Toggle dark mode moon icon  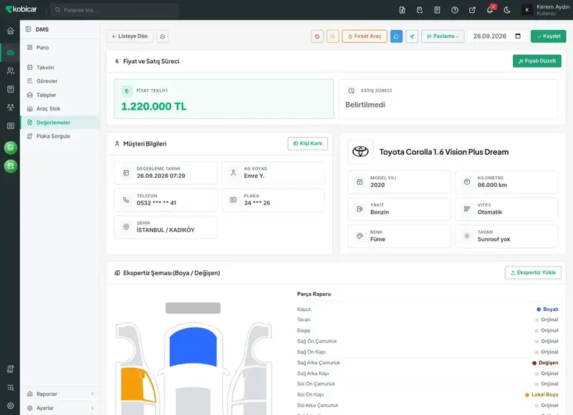pos(507,10)
